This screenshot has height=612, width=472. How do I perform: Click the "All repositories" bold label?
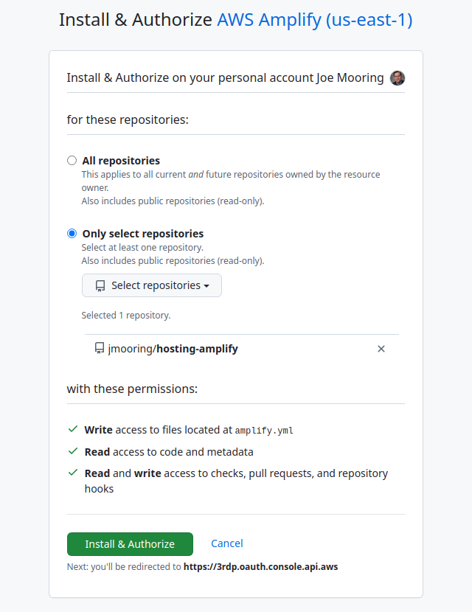tap(121, 160)
